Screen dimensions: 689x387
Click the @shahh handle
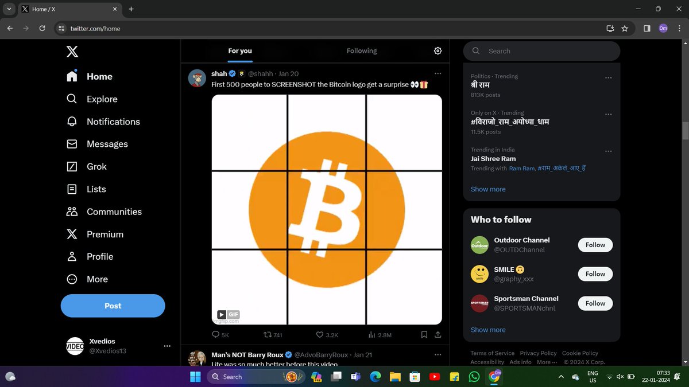point(261,74)
